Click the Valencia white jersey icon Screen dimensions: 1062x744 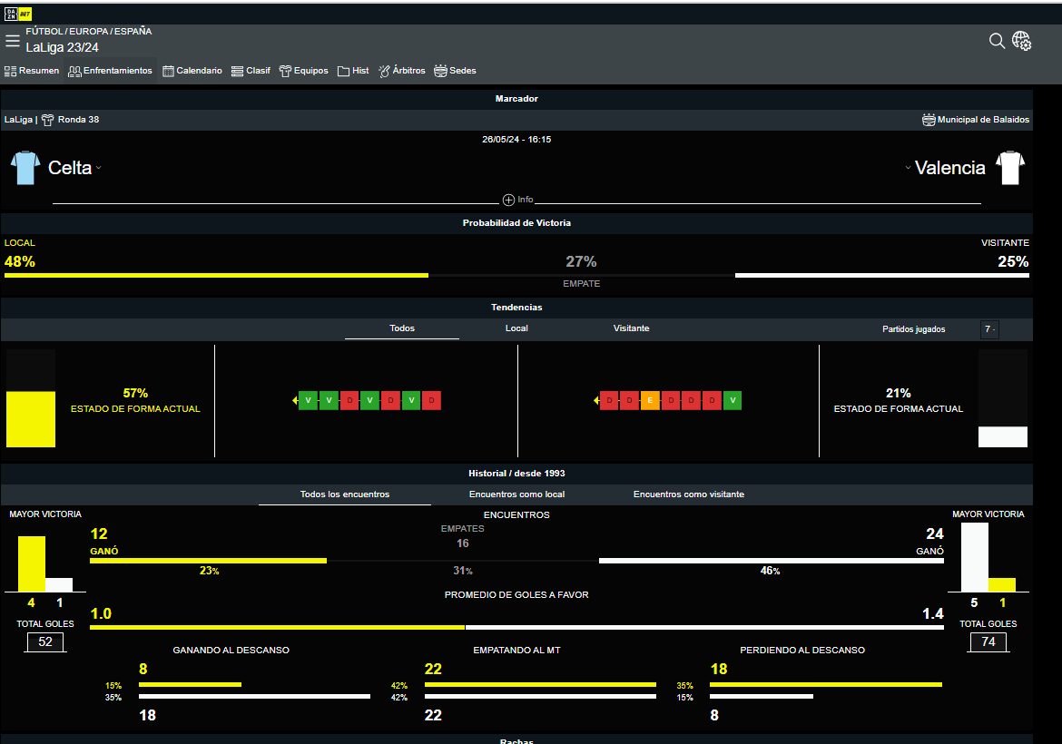coord(1010,168)
